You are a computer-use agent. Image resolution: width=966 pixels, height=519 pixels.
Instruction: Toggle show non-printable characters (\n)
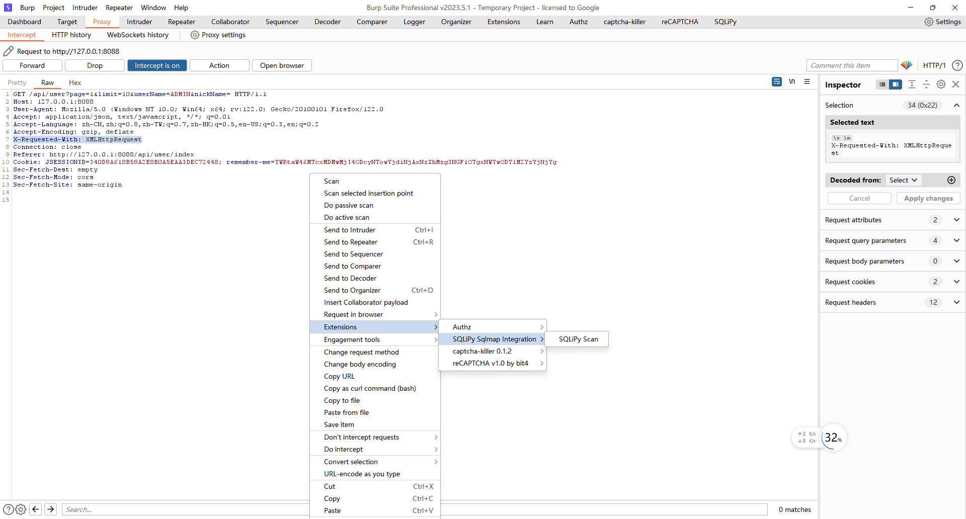pos(792,81)
